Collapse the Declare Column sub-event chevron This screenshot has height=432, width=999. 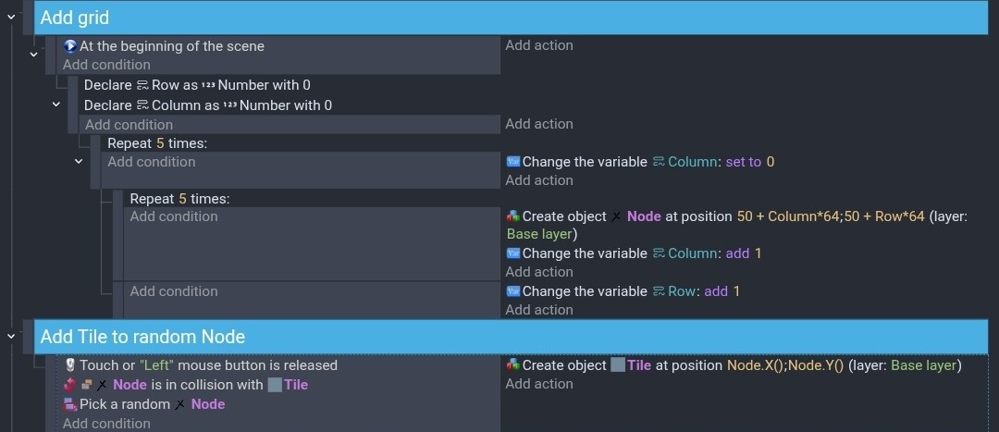point(56,105)
